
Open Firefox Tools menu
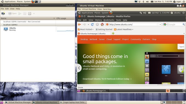tap(118, 20)
